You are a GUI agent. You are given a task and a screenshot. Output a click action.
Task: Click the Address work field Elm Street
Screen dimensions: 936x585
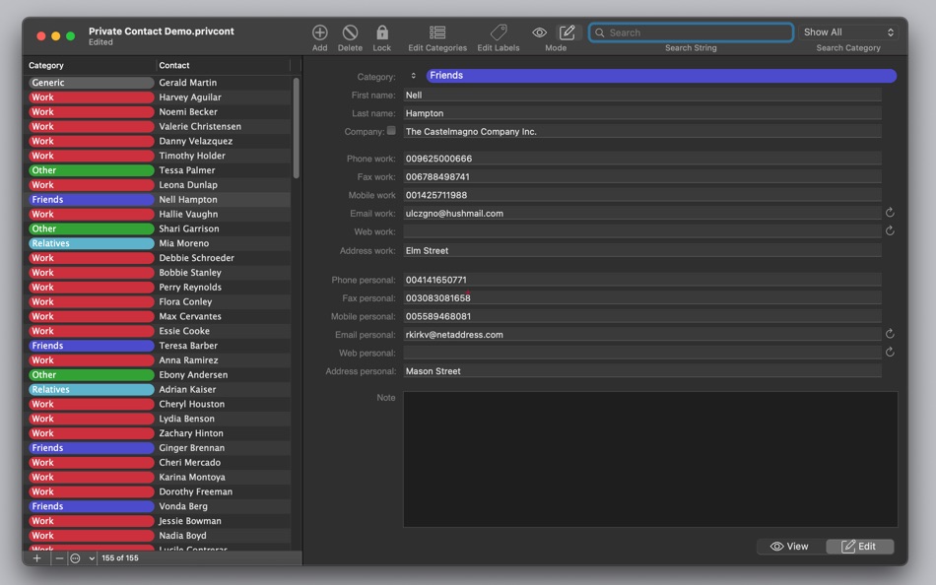click(642, 250)
